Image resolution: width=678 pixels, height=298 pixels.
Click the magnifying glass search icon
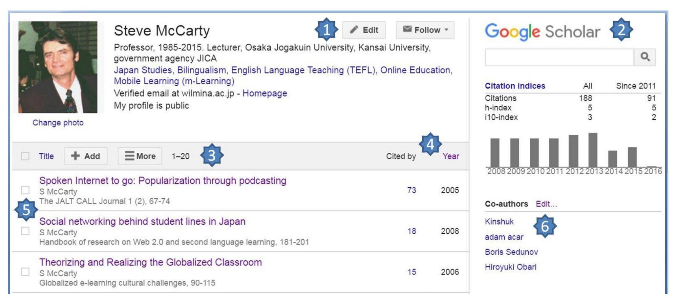pos(645,57)
